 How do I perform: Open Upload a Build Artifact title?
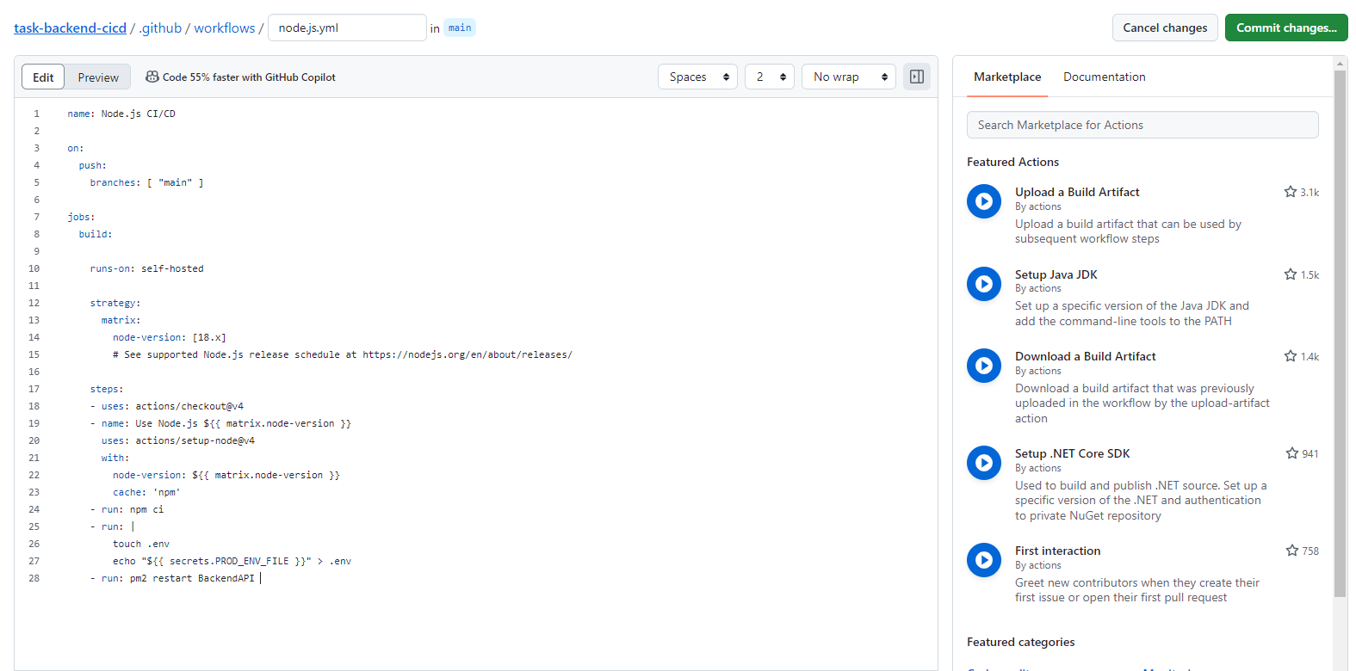coord(1077,192)
